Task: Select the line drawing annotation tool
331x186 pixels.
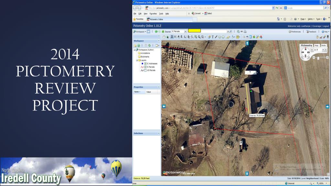Action: [216, 37]
